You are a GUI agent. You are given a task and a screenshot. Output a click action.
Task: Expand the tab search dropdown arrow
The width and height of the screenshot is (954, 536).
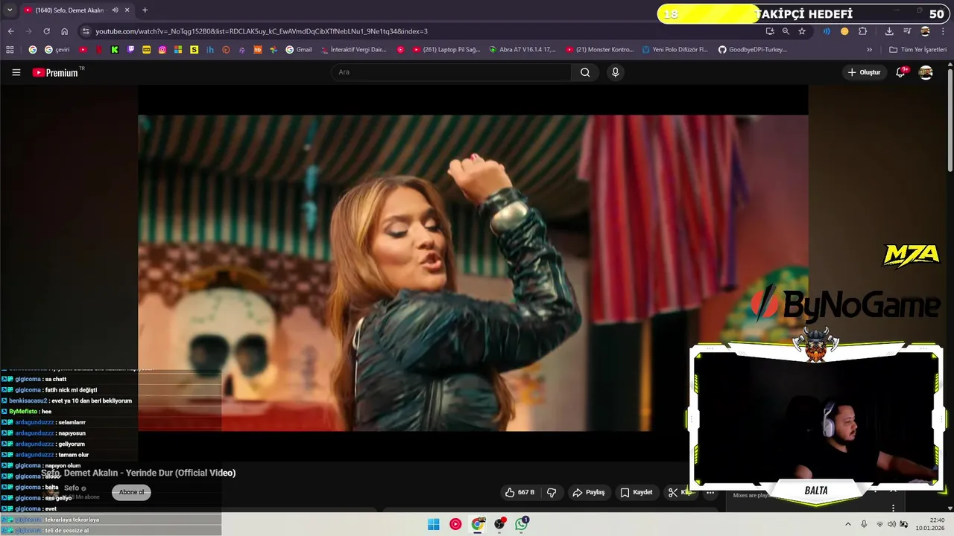tap(9, 10)
